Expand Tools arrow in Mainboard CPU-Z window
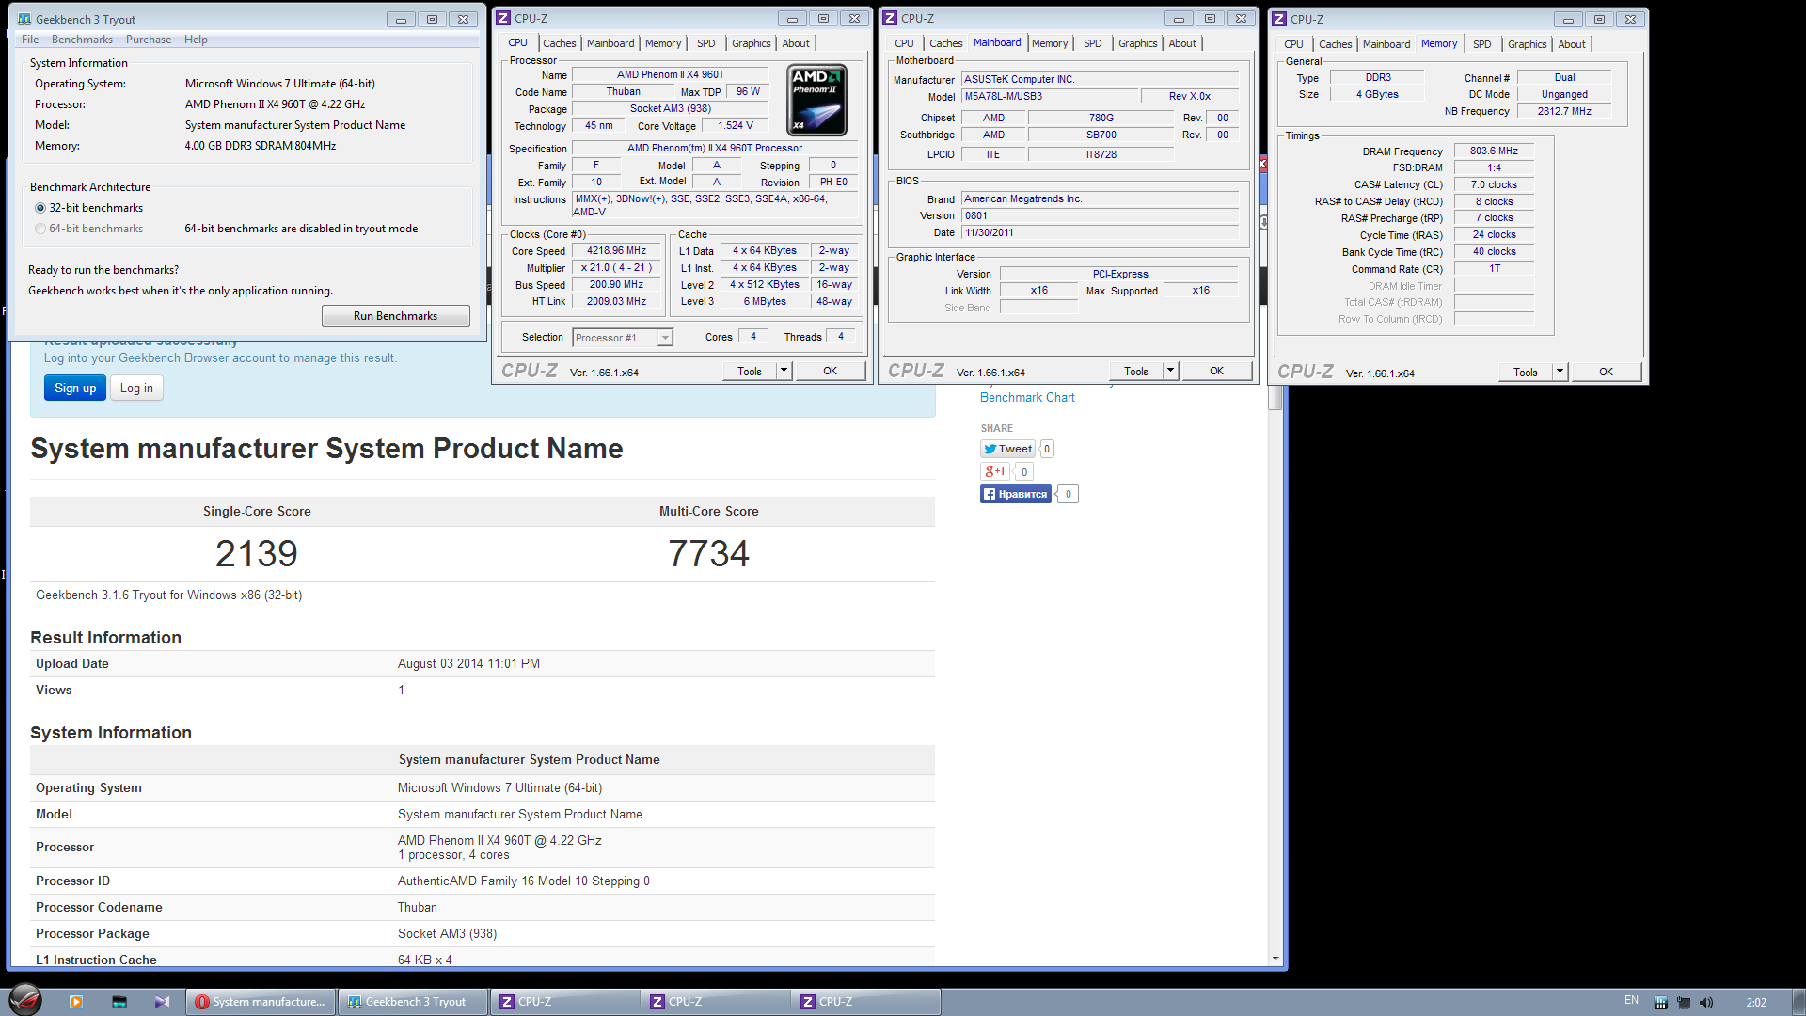 [x=1170, y=371]
